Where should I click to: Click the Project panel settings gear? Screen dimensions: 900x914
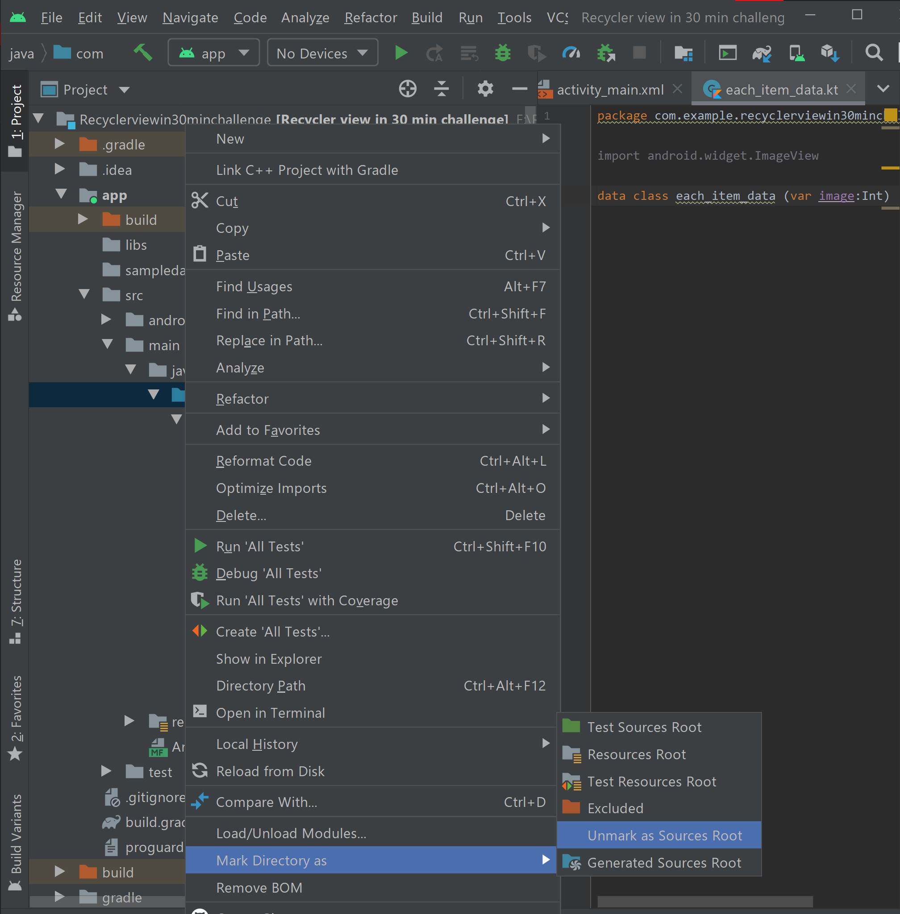point(485,89)
